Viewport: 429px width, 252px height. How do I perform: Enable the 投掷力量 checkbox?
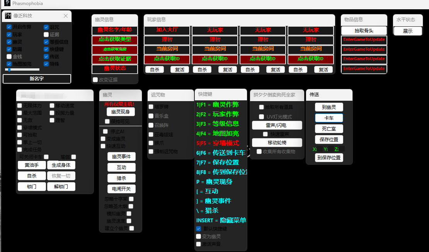(x=52, y=113)
